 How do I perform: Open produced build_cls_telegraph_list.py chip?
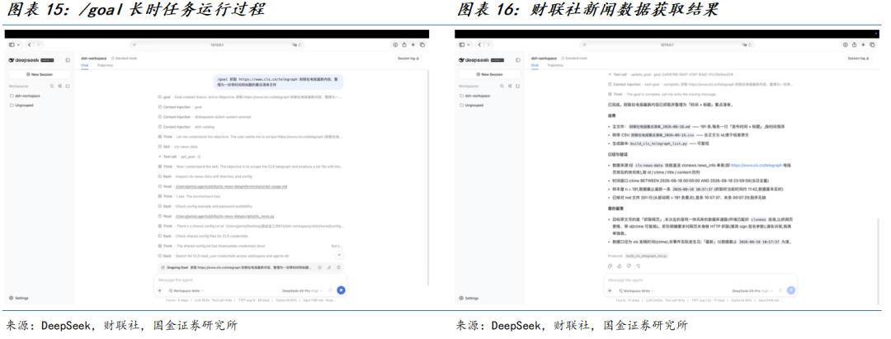pos(647,256)
